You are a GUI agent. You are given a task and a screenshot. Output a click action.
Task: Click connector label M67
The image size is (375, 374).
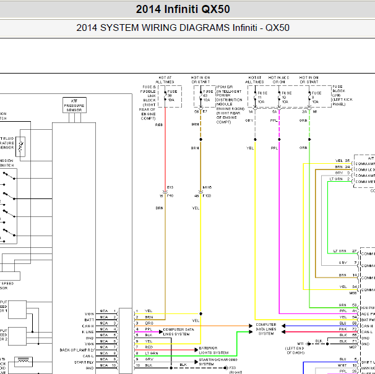[353, 347]
